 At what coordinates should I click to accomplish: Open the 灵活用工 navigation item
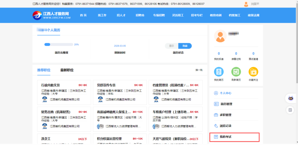[178, 15]
